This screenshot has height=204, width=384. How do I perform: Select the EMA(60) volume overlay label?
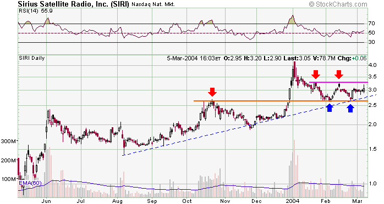(x=30, y=183)
